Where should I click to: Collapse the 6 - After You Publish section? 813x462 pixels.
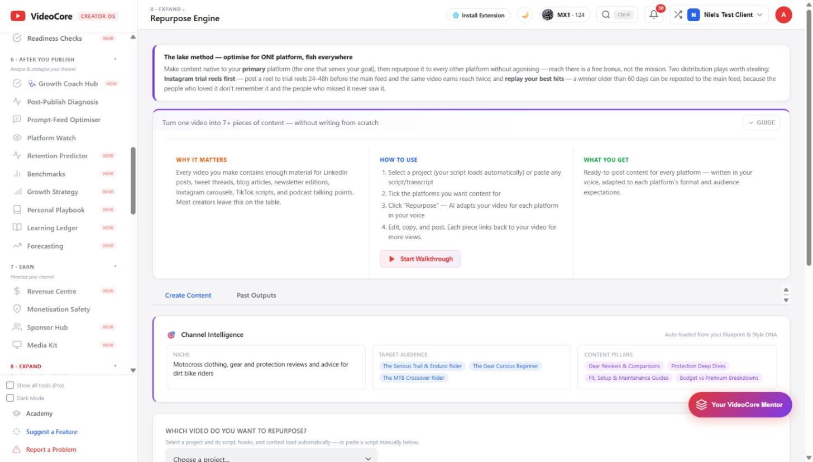[x=116, y=59]
